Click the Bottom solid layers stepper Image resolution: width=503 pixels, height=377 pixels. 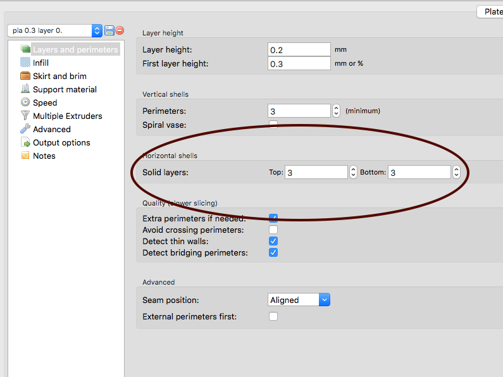pos(456,172)
